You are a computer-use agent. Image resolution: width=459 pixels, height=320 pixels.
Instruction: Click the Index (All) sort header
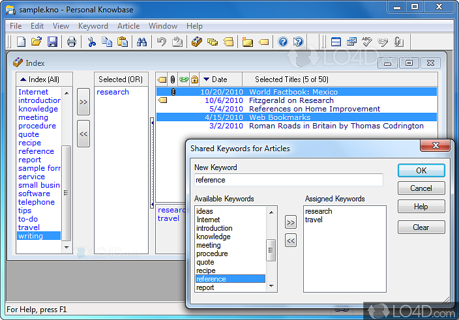coord(44,79)
